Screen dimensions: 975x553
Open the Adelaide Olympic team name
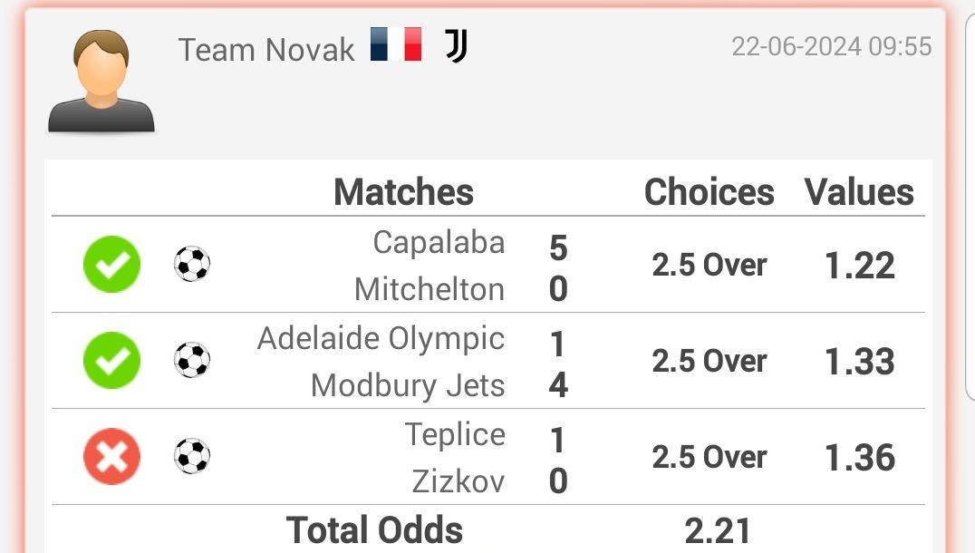381,340
